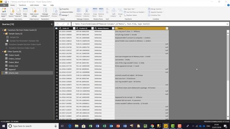Open the Advanced Editor

click(66, 12)
